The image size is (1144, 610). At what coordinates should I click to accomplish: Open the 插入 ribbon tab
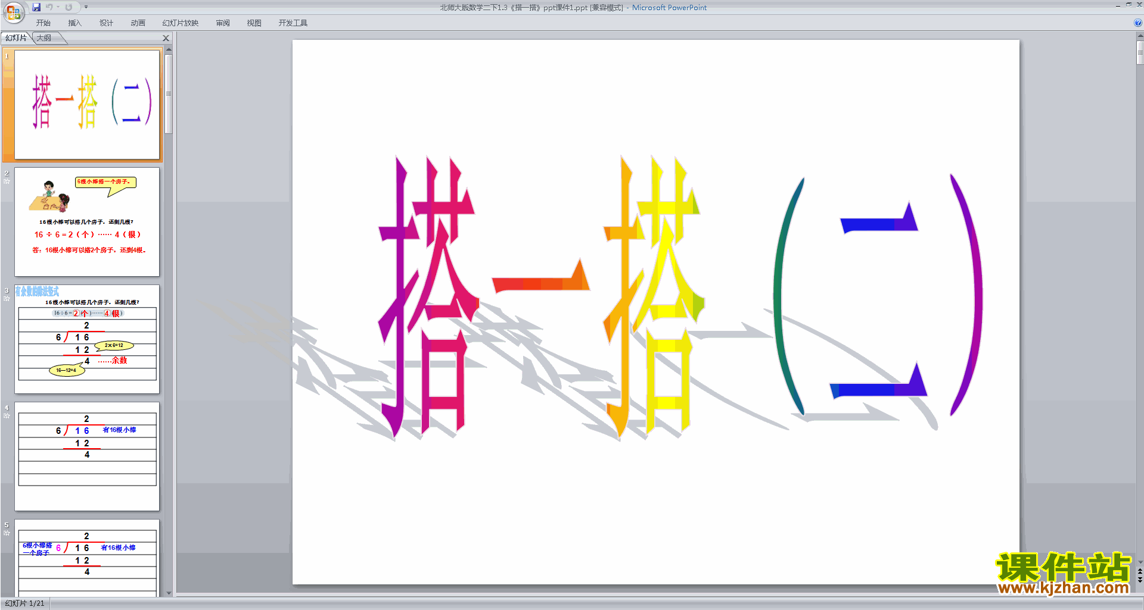(74, 23)
